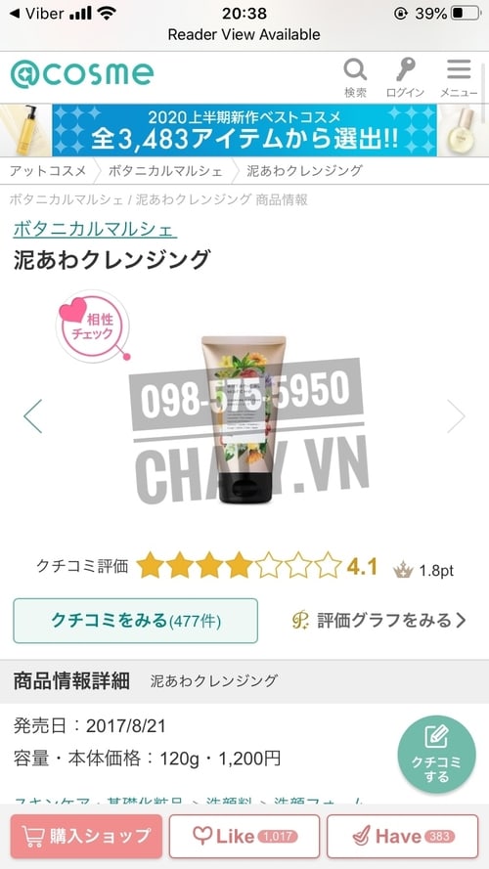
Task: Tap the crown 1.8pt ranking icon
Action: (x=403, y=570)
